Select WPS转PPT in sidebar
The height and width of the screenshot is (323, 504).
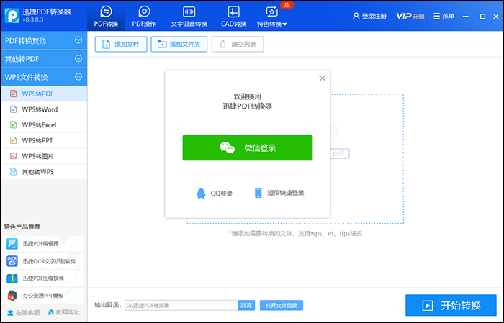point(44,140)
